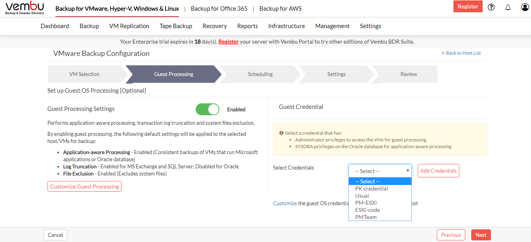Screen dimensions: 531x242
Task: Switch to Backup for AWS tab
Action: (280, 9)
